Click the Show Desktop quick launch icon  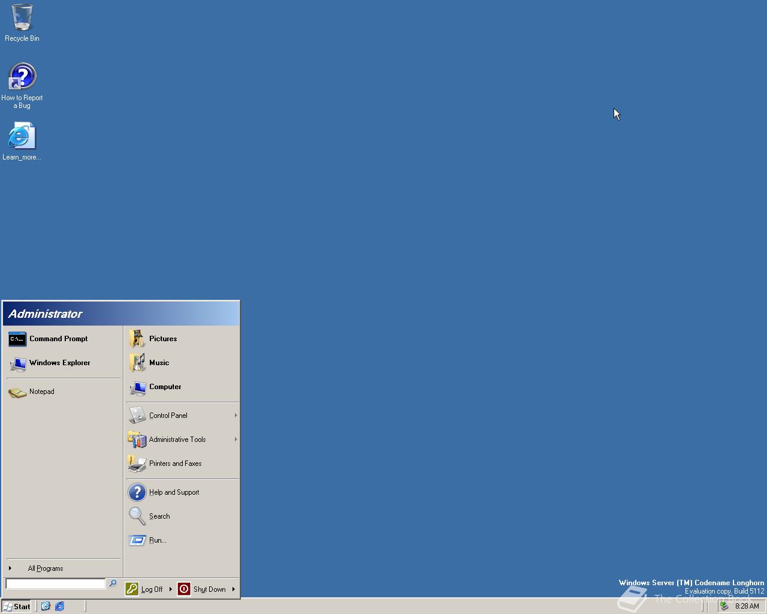46,606
